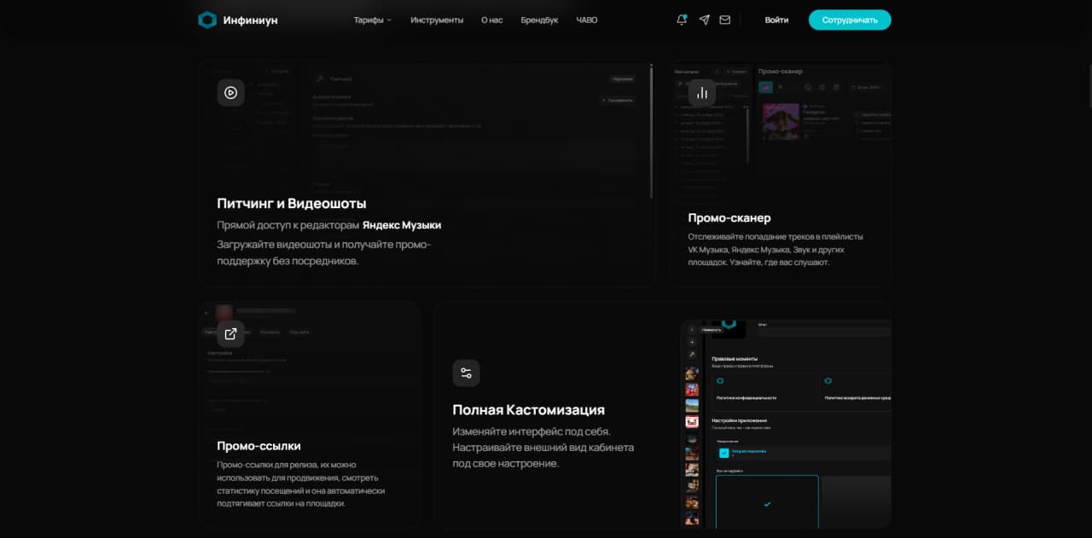Open the mail envelope icon
This screenshot has height=538, width=1092.
tap(725, 20)
